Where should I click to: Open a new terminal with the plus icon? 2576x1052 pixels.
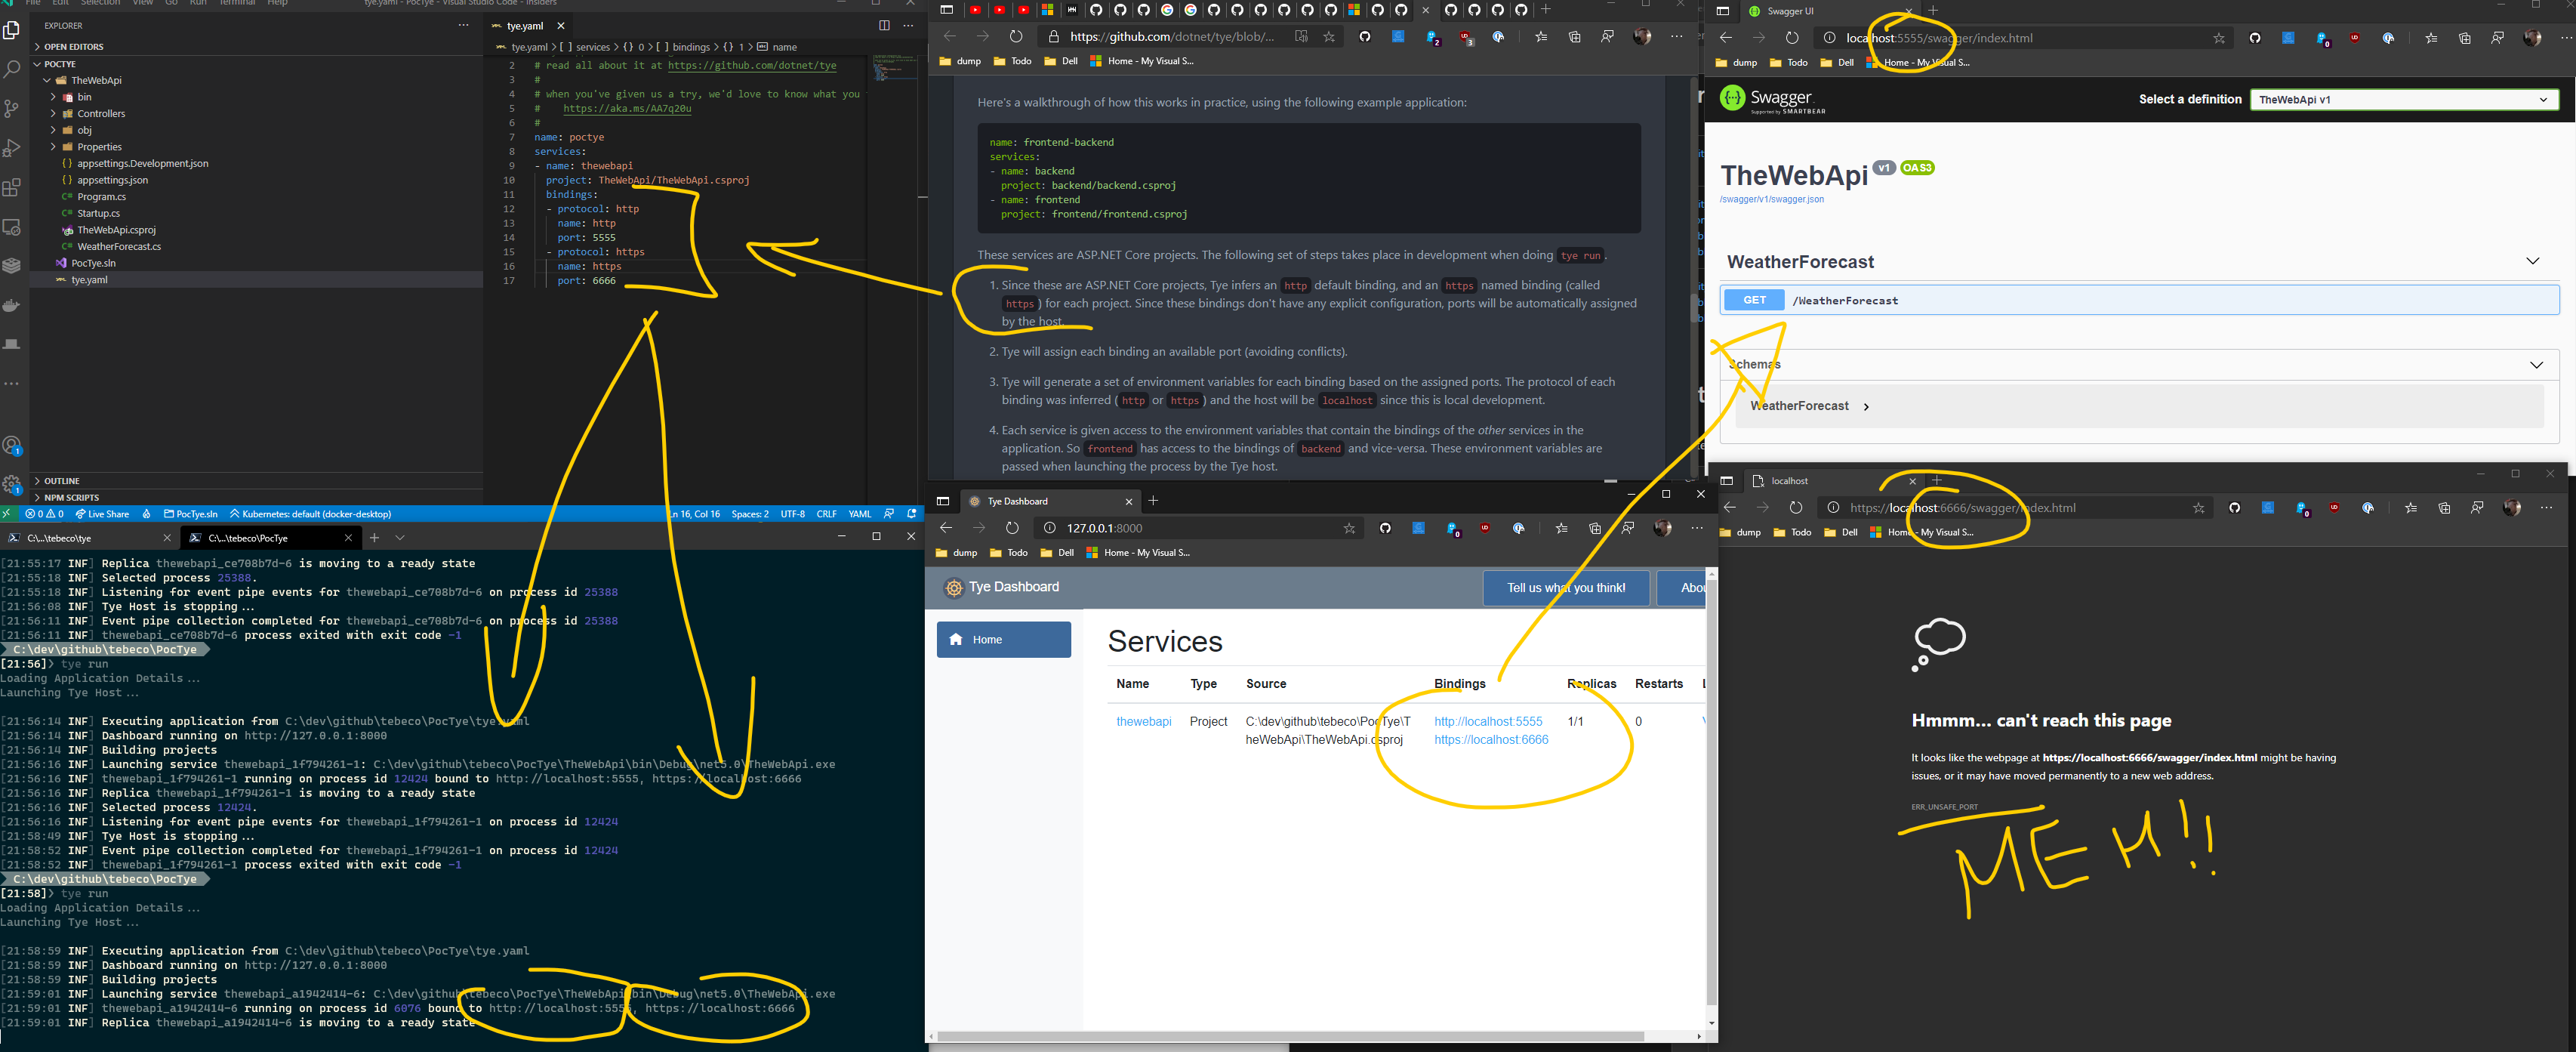coord(374,537)
